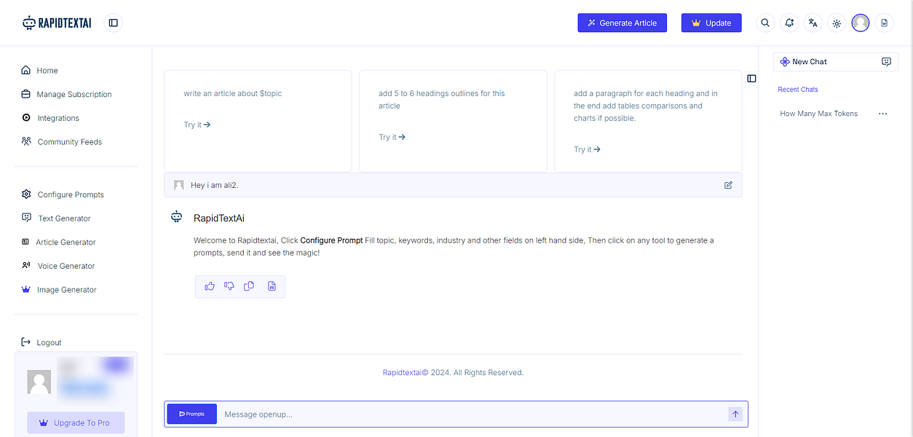Click the RapidTextAI logo

coord(57,23)
